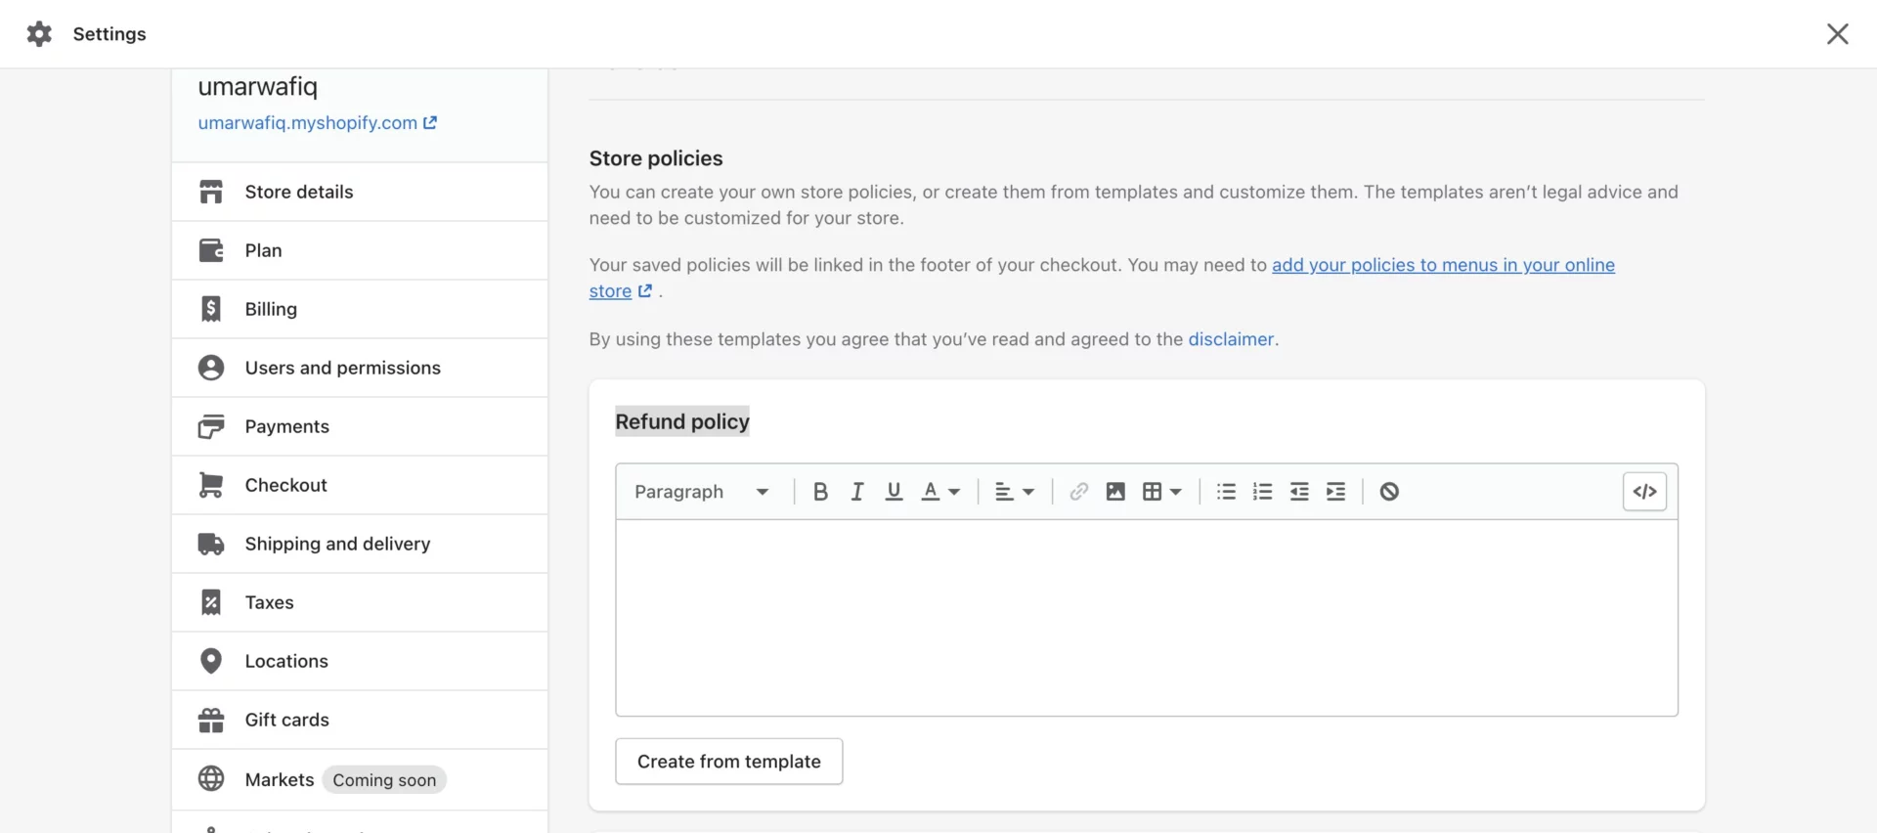Open the text color dropdown
The width and height of the screenshot is (1877, 833).
[941, 492]
